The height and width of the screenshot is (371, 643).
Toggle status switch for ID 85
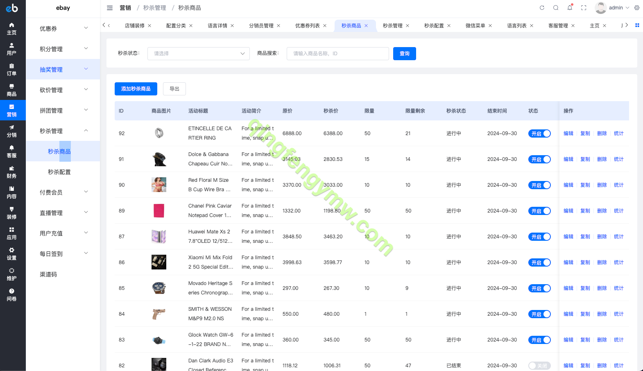(539, 288)
